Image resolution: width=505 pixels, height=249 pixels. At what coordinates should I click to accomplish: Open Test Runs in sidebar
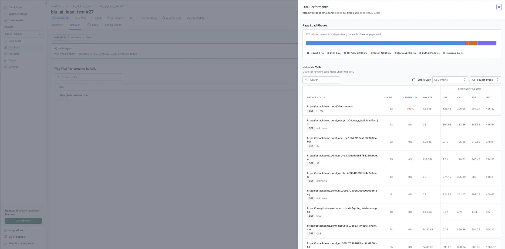pyautogui.click(x=14, y=47)
